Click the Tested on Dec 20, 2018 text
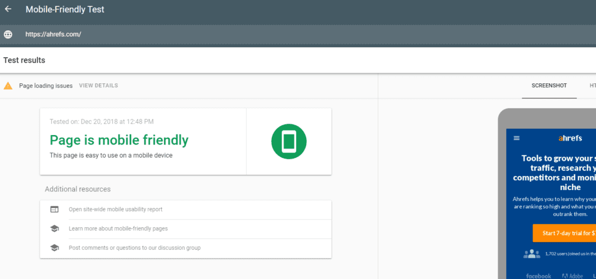The image size is (596, 279). [x=101, y=122]
